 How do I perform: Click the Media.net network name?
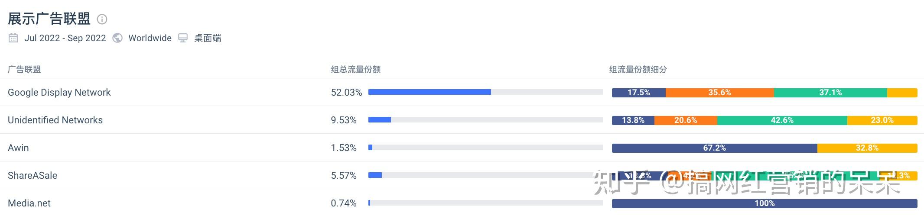tap(29, 203)
